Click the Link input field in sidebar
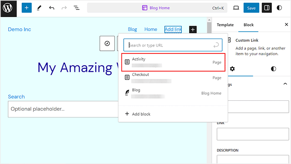The image size is (291, 164). [x=253, y=134]
